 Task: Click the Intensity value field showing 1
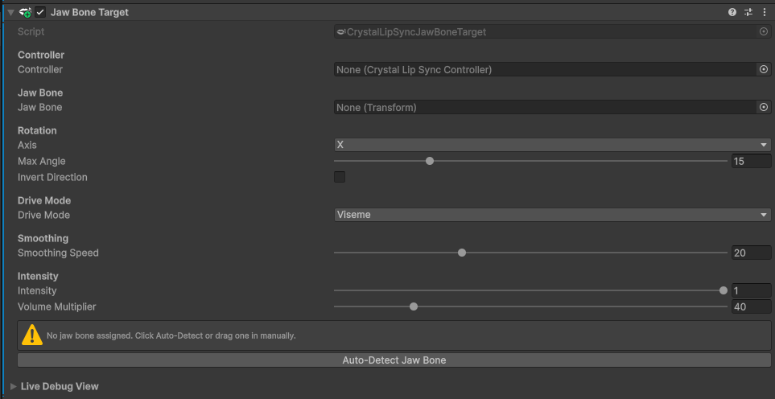point(751,290)
